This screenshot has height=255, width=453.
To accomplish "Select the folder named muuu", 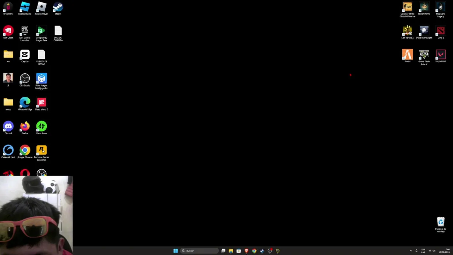I will (8, 104).
